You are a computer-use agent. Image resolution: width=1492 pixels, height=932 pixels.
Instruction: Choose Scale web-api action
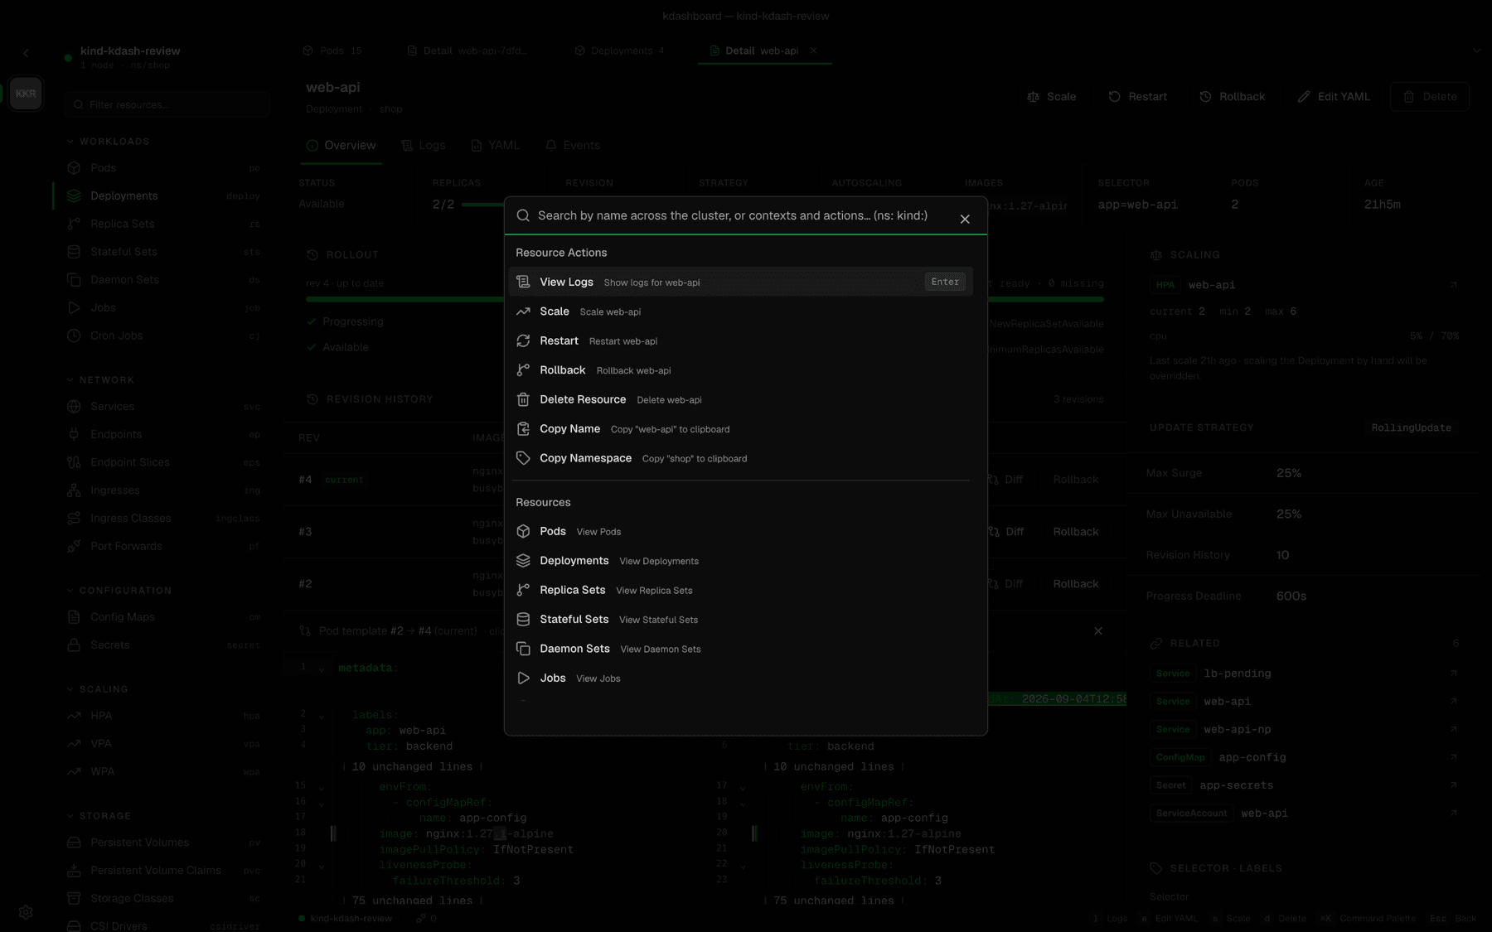(740, 311)
